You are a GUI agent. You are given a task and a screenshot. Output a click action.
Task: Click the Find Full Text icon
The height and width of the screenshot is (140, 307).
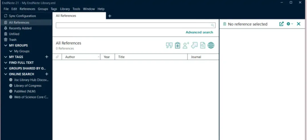(x=203, y=45)
